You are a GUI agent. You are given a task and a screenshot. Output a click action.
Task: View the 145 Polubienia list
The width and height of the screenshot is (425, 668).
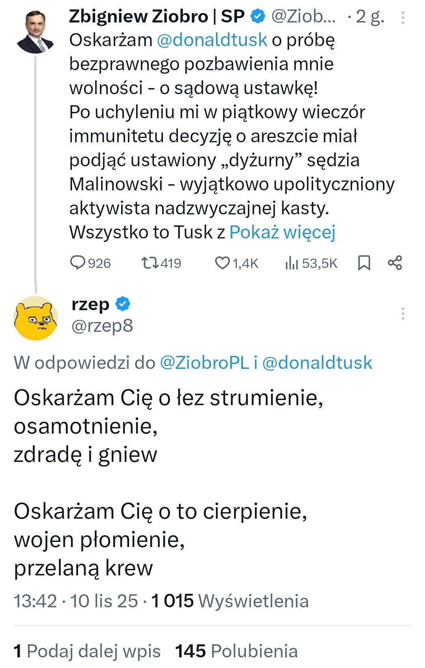[236, 651]
